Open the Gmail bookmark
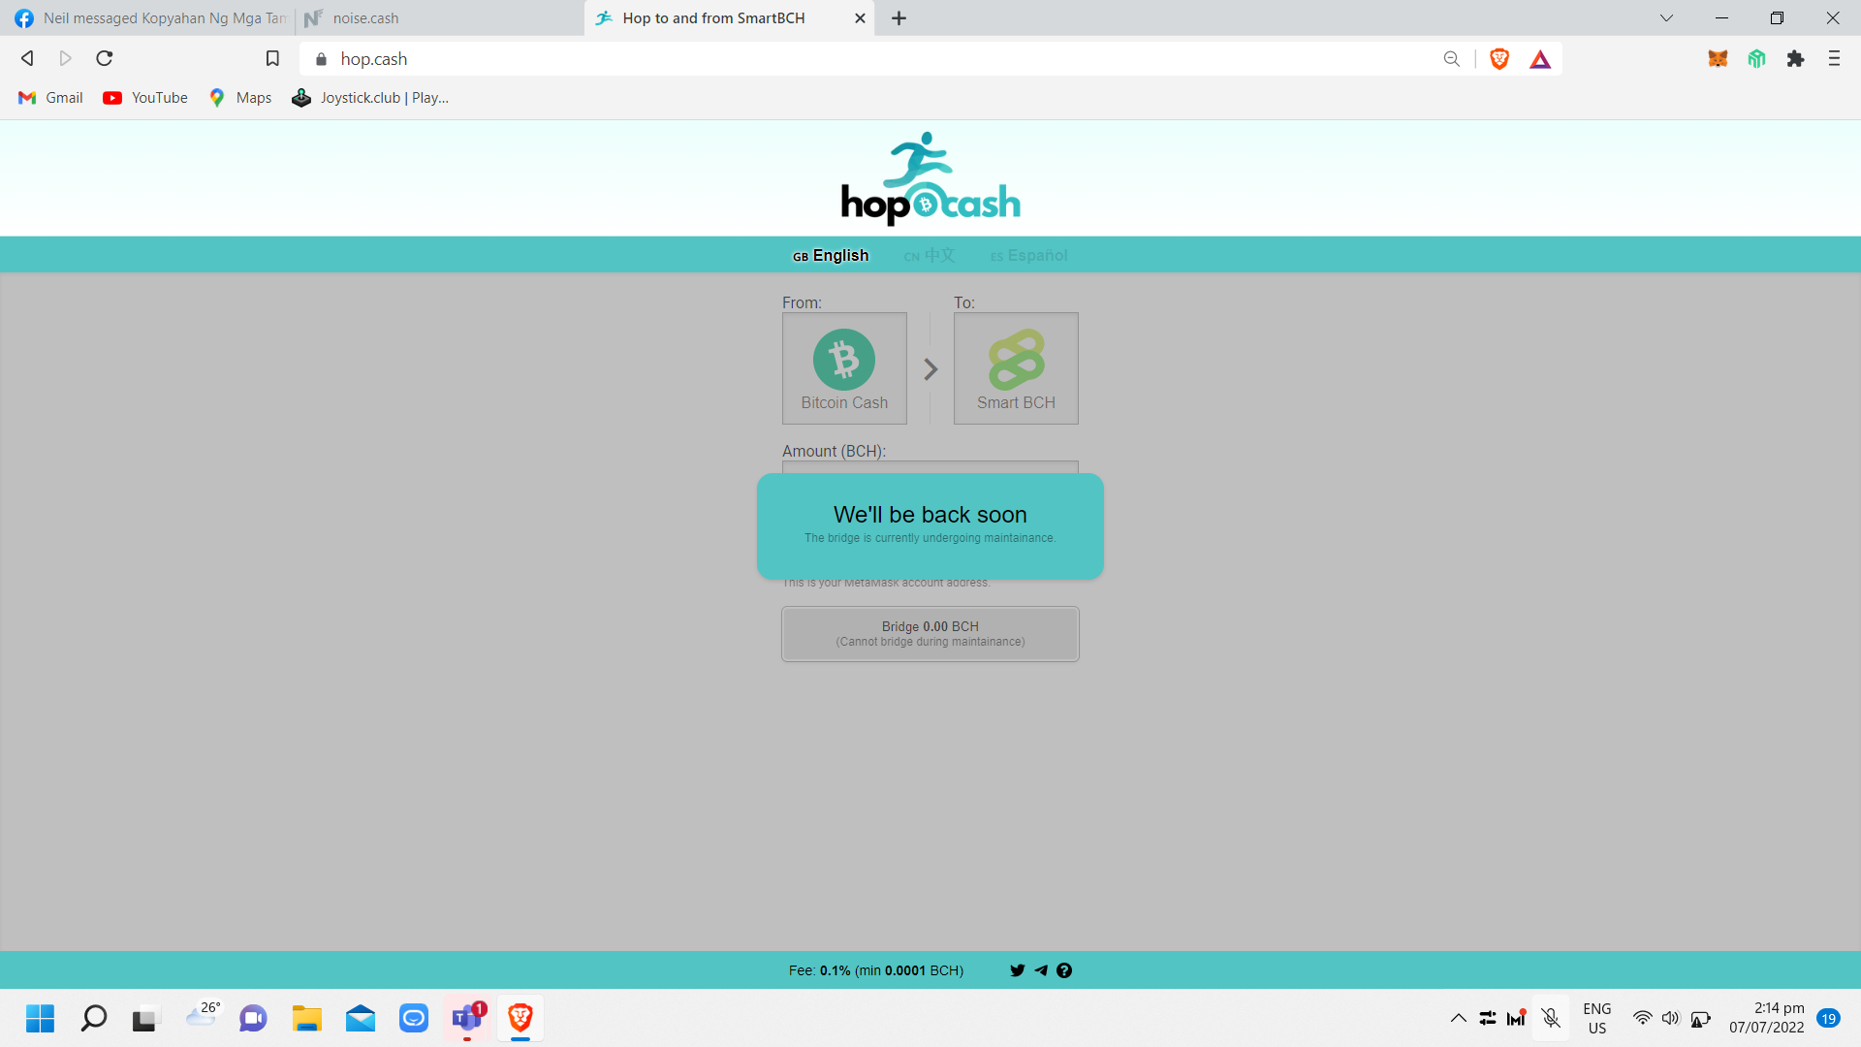Image resolution: width=1861 pixels, height=1047 pixels. pyautogui.click(x=51, y=98)
